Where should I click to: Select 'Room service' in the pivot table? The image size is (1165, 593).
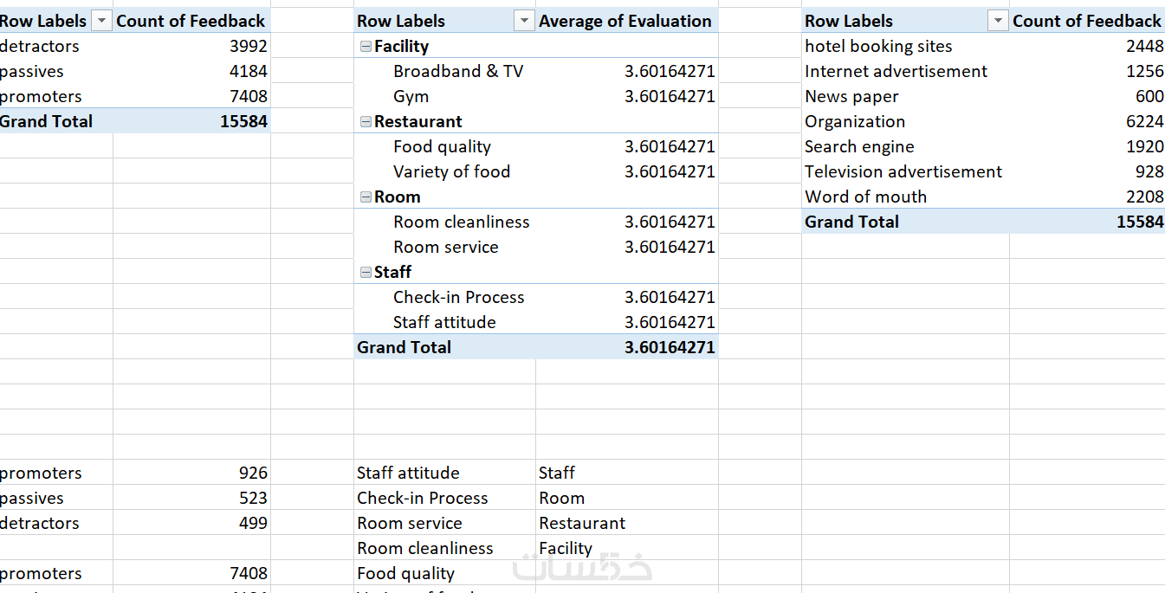point(445,247)
